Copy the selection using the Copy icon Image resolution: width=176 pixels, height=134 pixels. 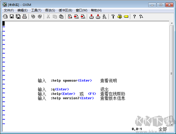click(55, 17)
